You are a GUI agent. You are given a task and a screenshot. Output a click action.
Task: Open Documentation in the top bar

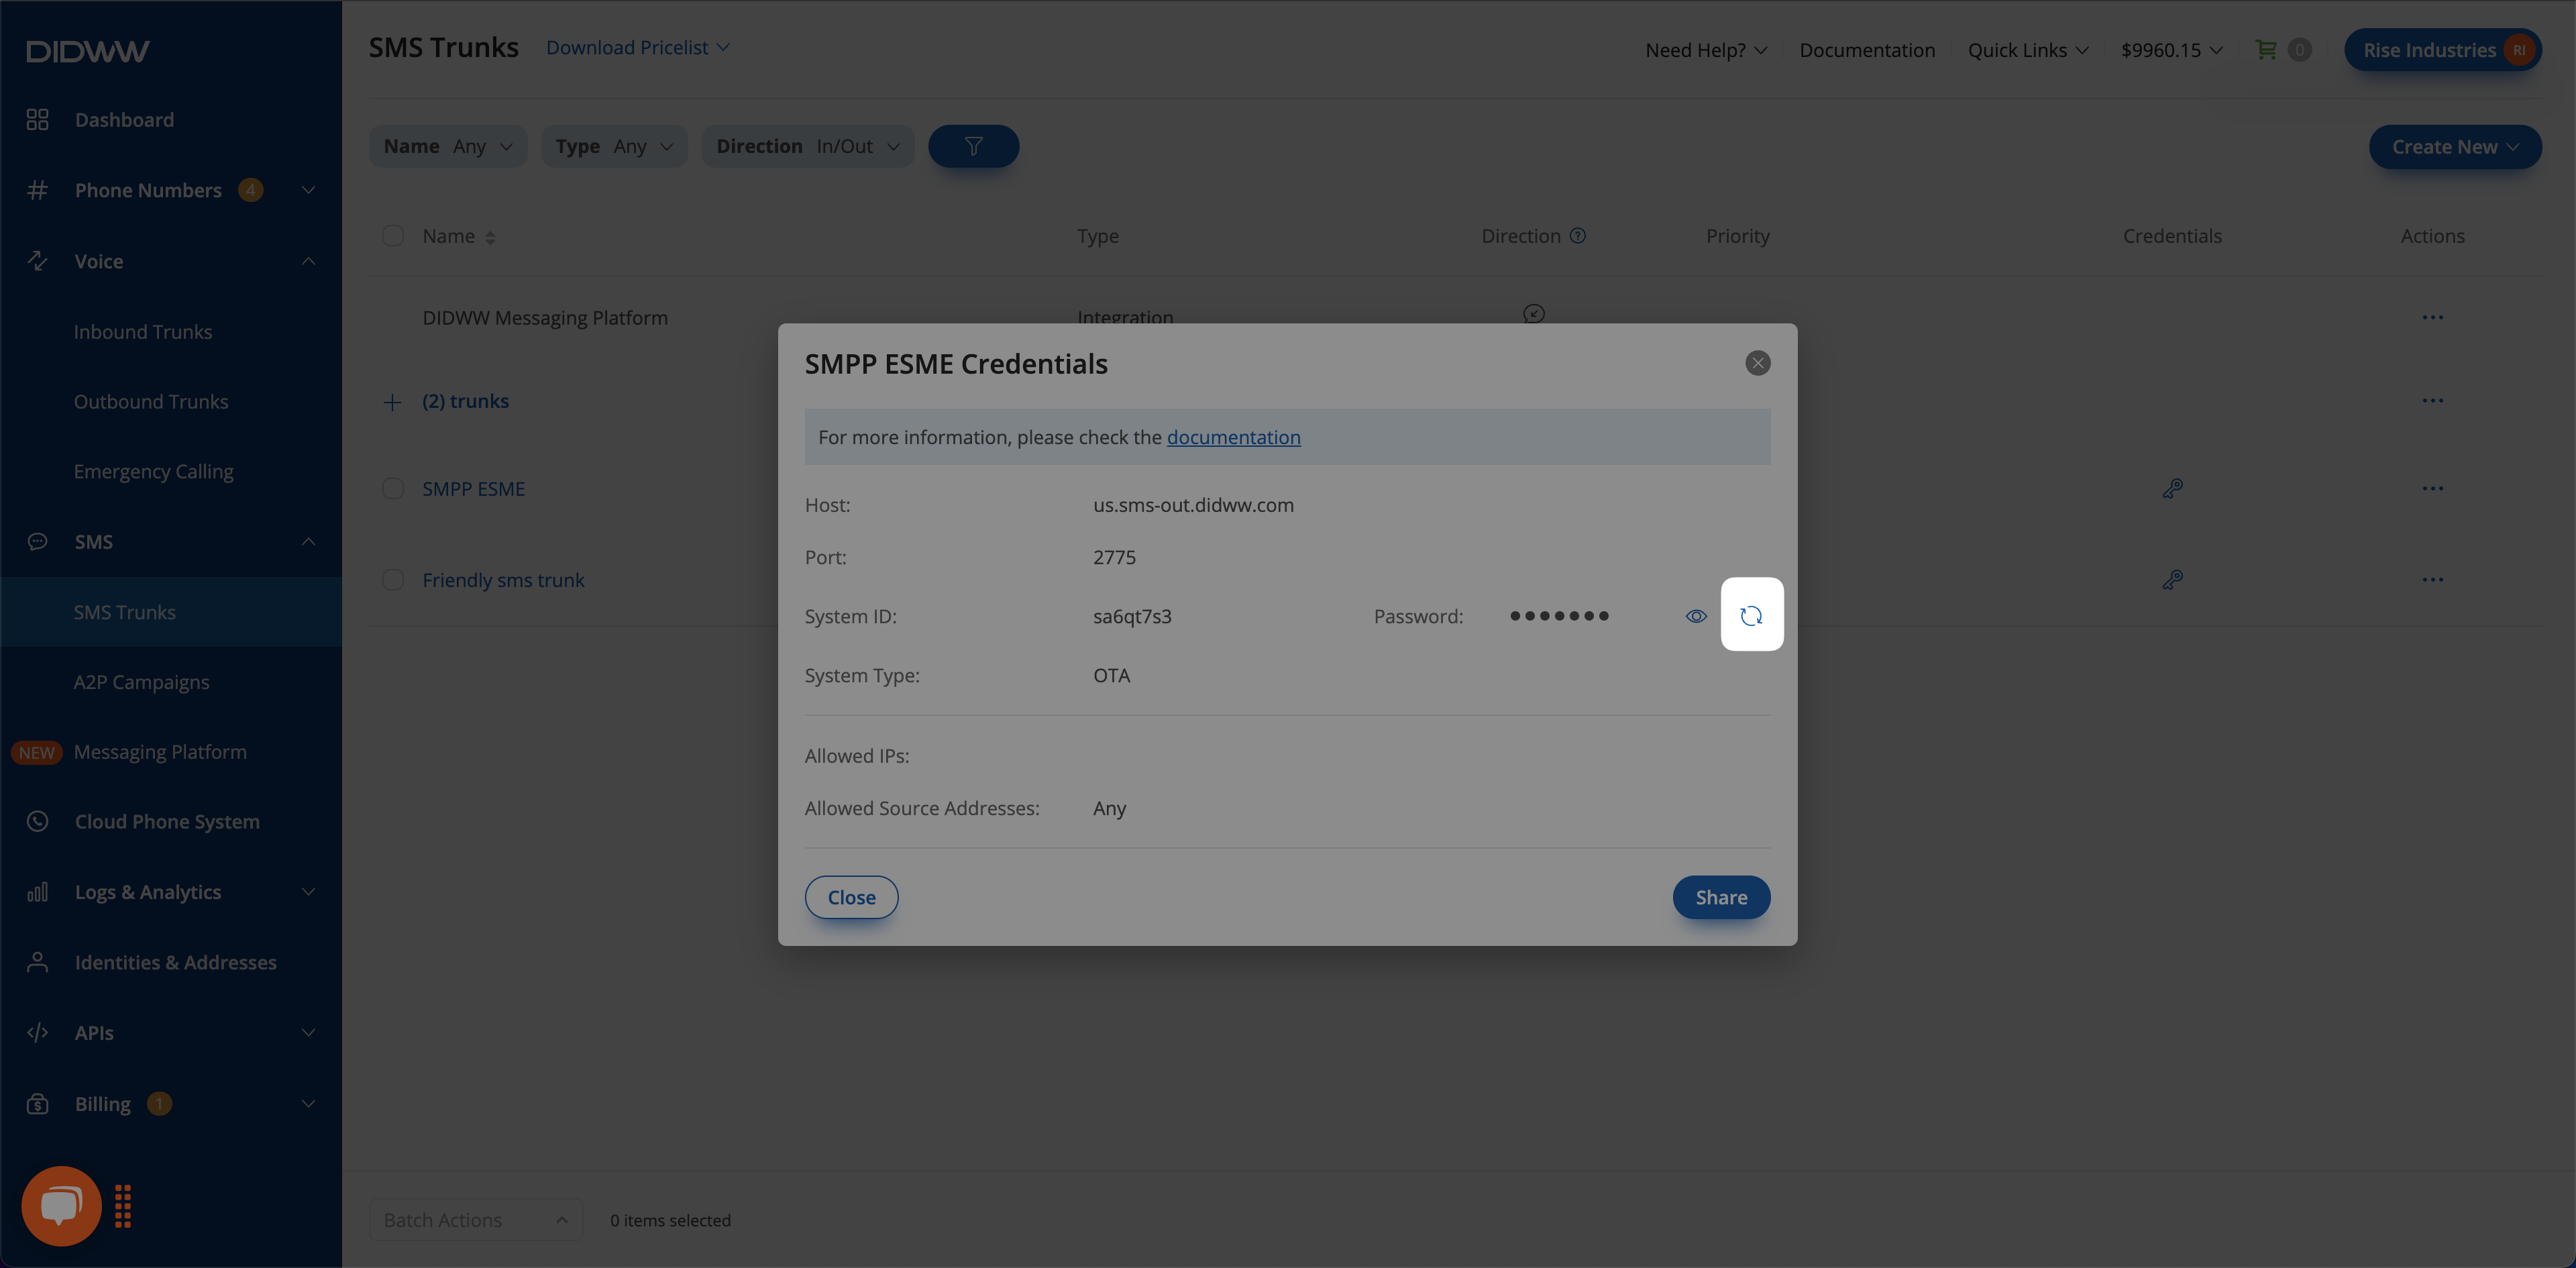[1867, 50]
